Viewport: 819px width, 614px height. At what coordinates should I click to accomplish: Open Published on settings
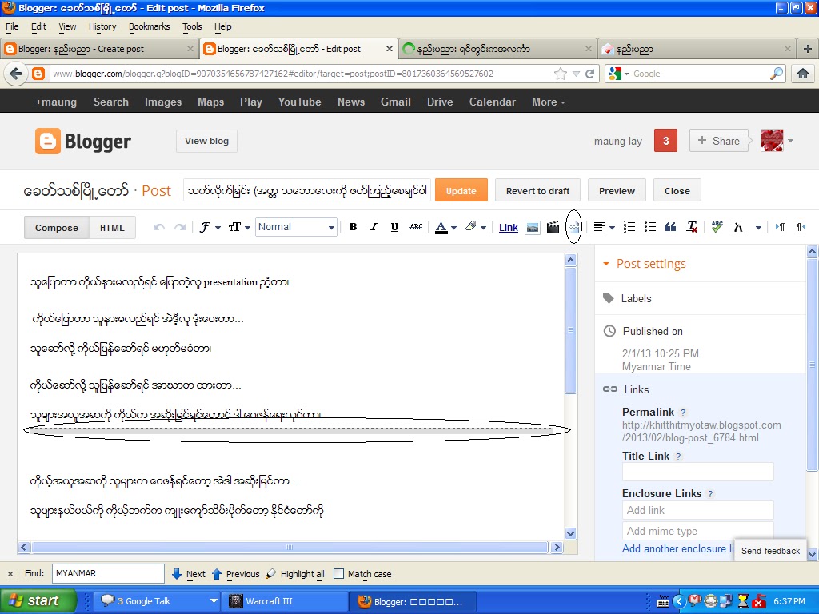point(653,331)
